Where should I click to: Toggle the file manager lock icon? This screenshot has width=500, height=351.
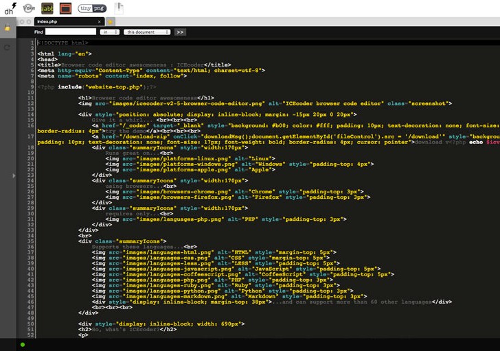click(x=8, y=27)
